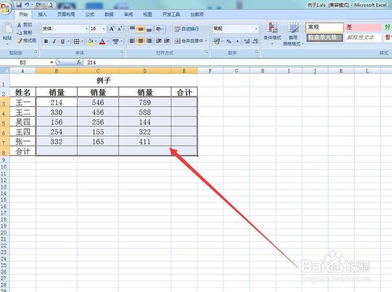Toggle Italic formatting
The width and height of the screenshot is (392, 292).
tap(54, 41)
